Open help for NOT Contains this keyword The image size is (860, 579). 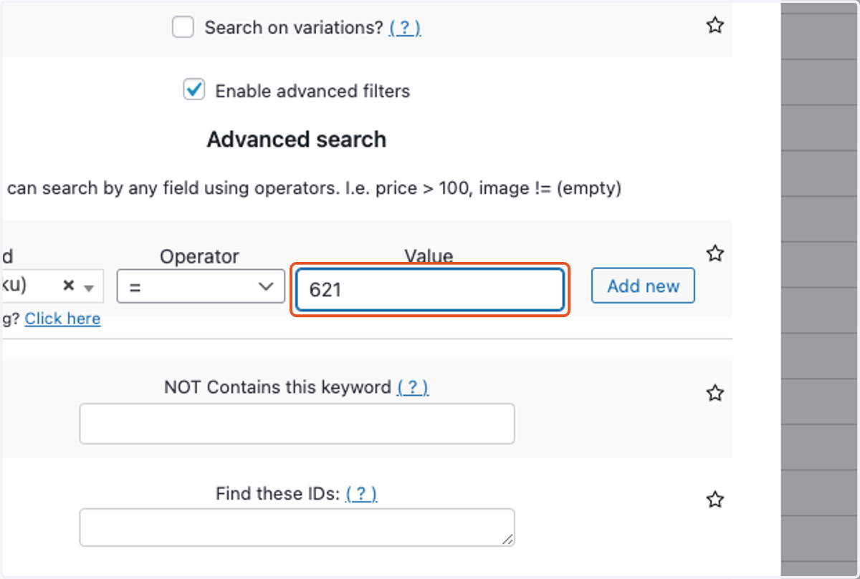413,387
